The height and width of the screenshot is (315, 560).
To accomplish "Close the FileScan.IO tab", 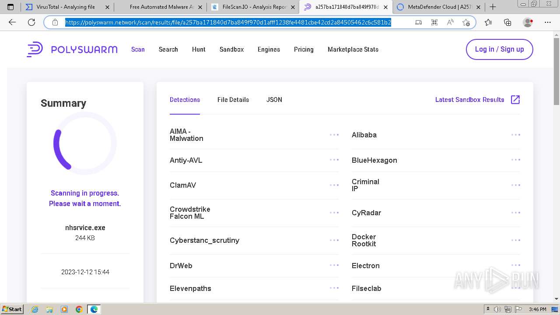I will pos(293,7).
